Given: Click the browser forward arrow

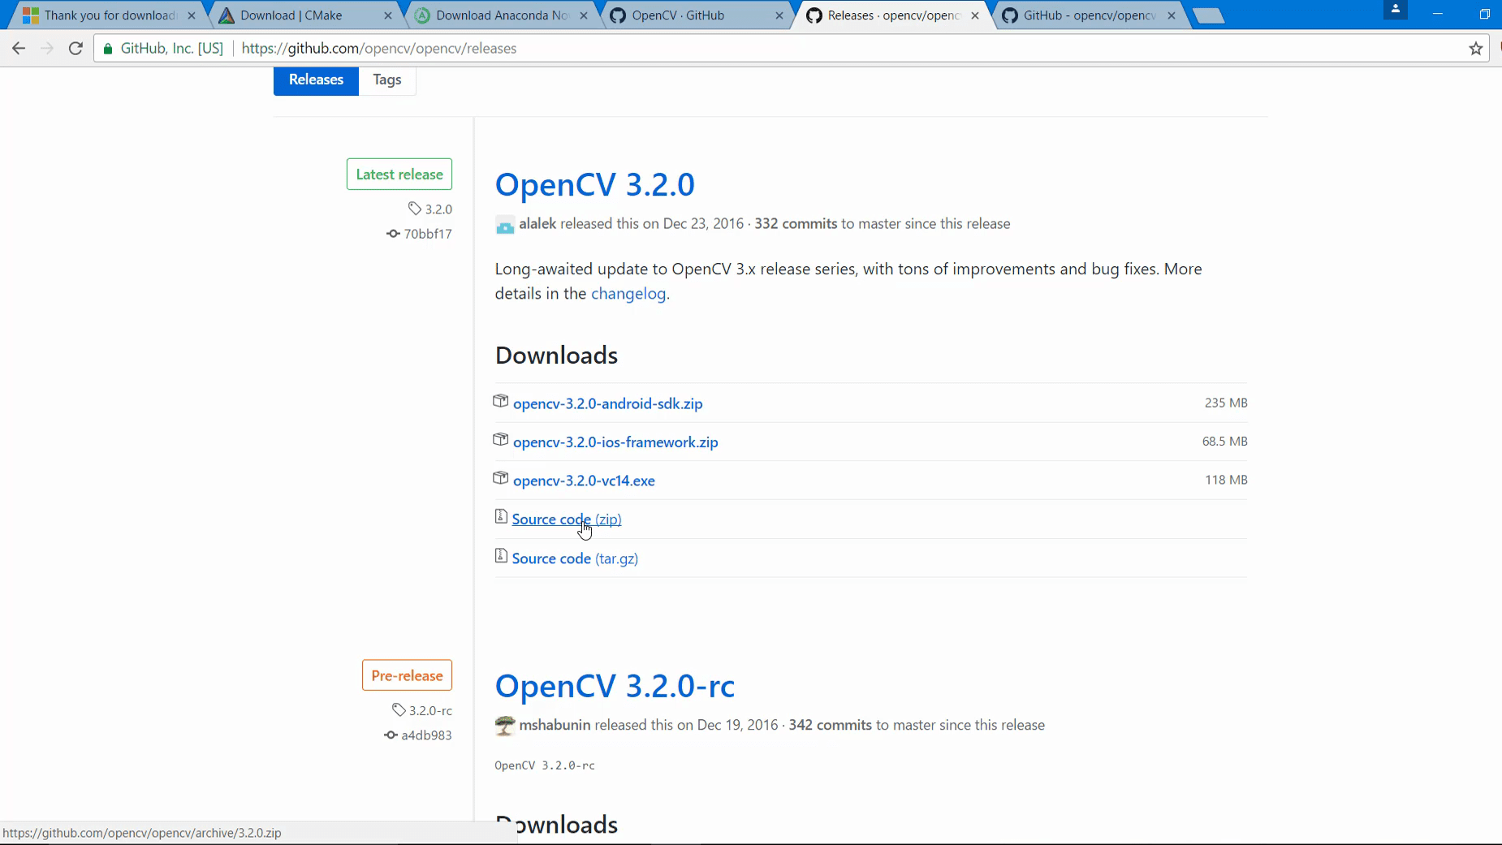Looking at the screenshot, I should pyautogui.click(x=47, y=49).
